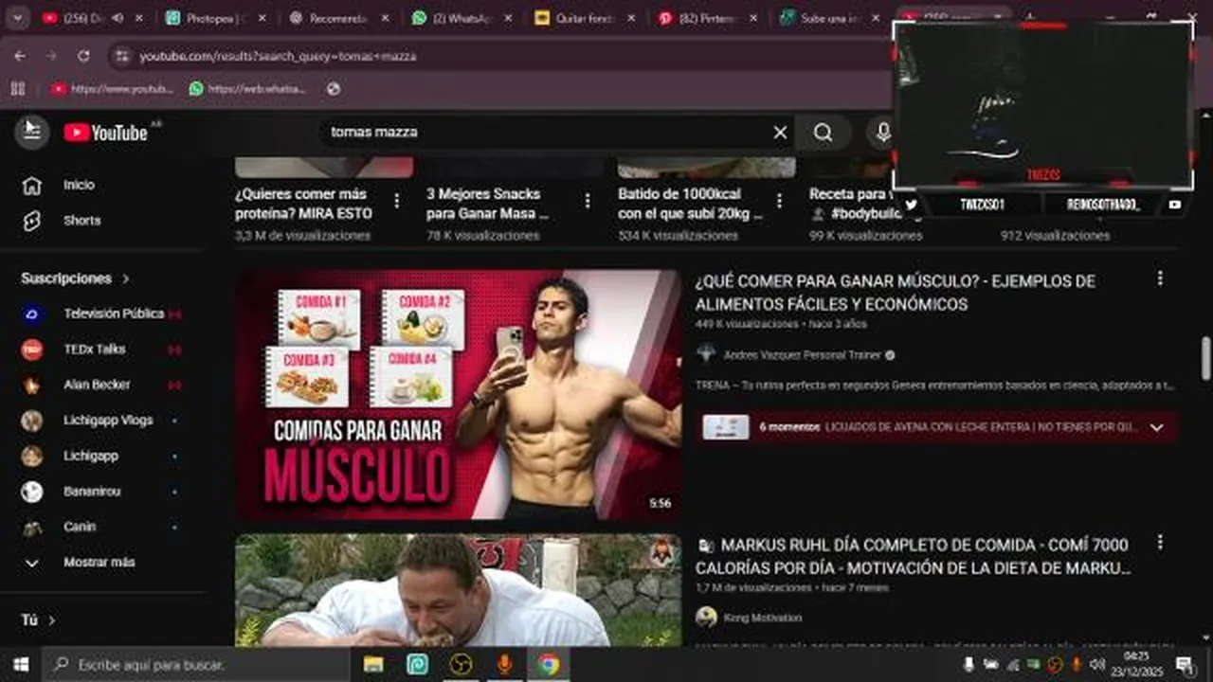This screenshot has height=682, width=1213.
Task: Open '3 Mejores Snacks para Ganar Masa' short title
Action: point(487,204)
